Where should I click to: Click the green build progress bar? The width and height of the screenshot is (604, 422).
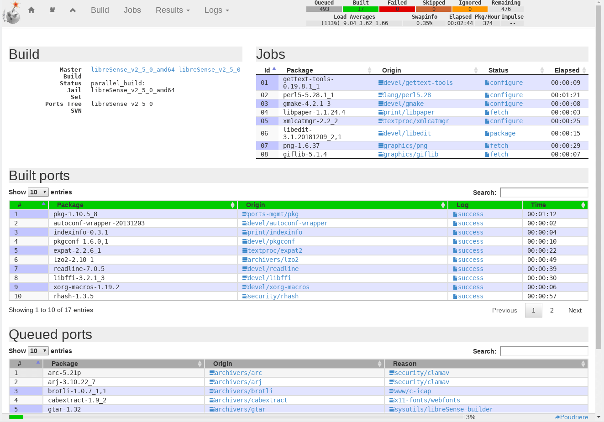point(16,417)
